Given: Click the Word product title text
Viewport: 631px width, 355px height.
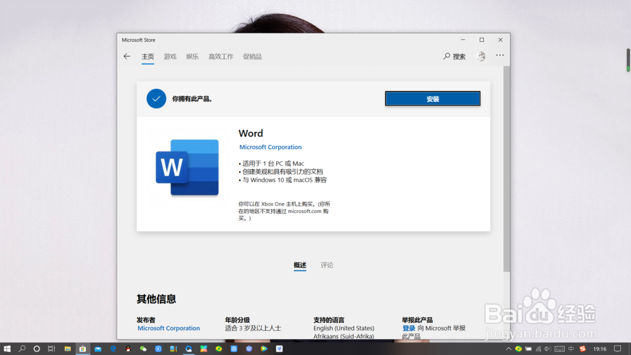Looking at the screenshot, I should point(251,133).
